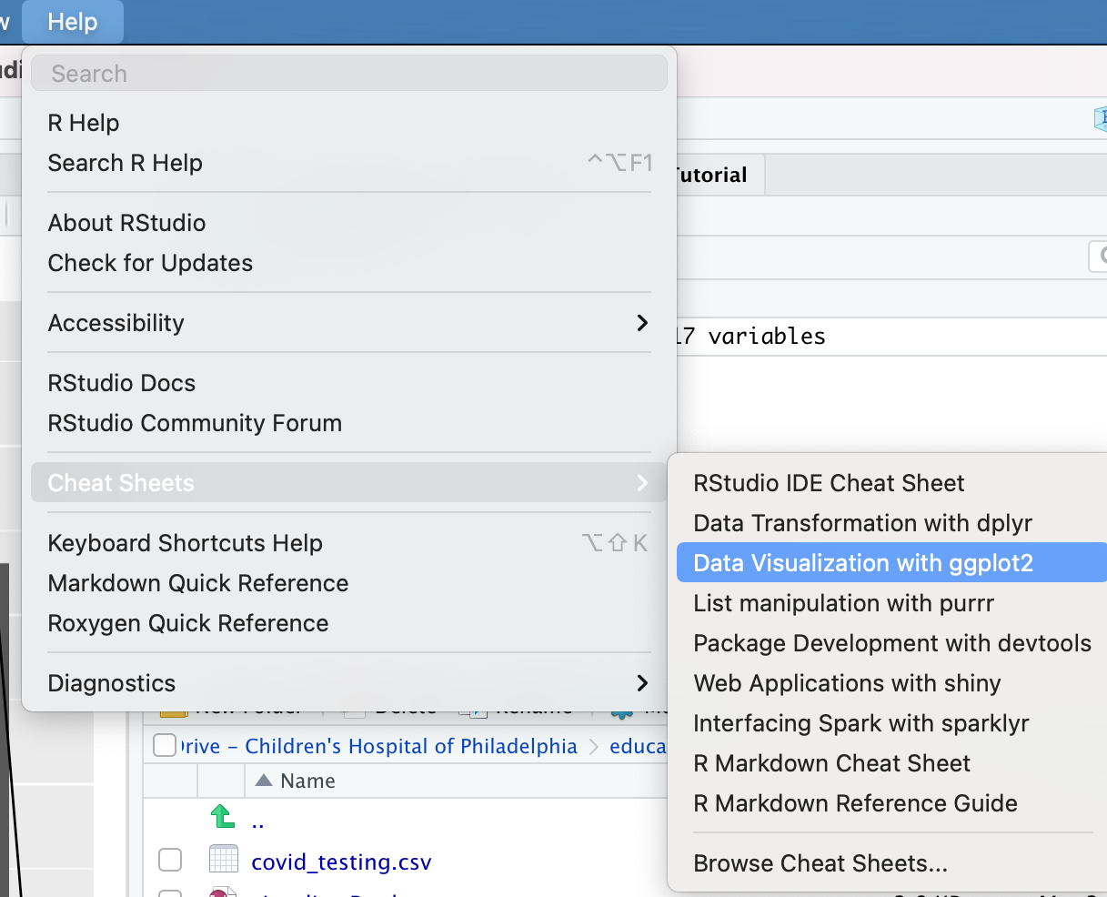Viewport: 1107px width, 897px height.
Task: Check the box next to covid_testing.csv
Action: (x=170, y=860)
